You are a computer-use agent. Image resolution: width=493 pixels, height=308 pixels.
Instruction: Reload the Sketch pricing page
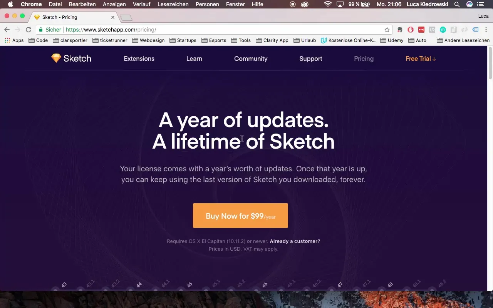[x=29, y=30]
